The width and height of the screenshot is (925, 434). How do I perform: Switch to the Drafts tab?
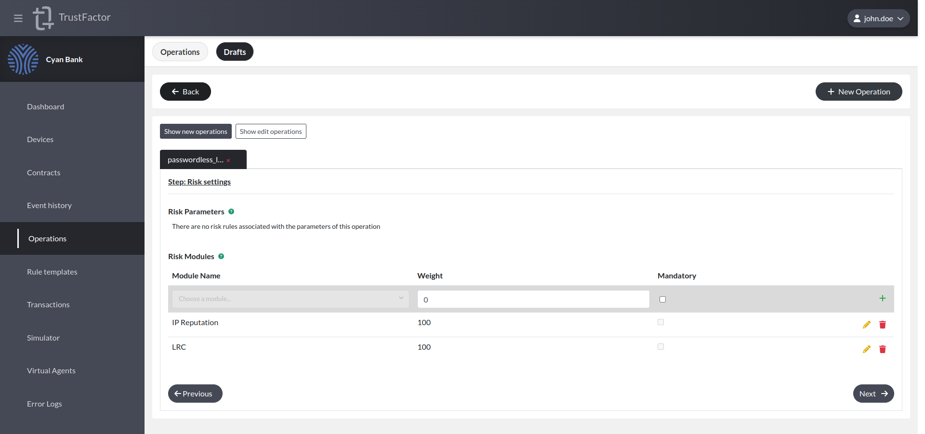click(235, 52)
